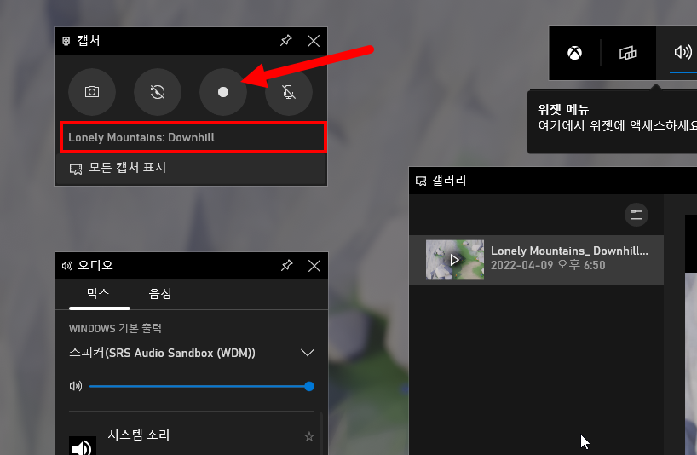Close the 캡처 widget
697x455 pixels.
(314, 41)
